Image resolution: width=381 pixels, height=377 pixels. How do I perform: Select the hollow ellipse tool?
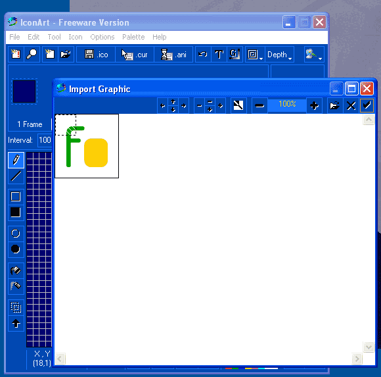pyautogui.click(x=16, y=233)
